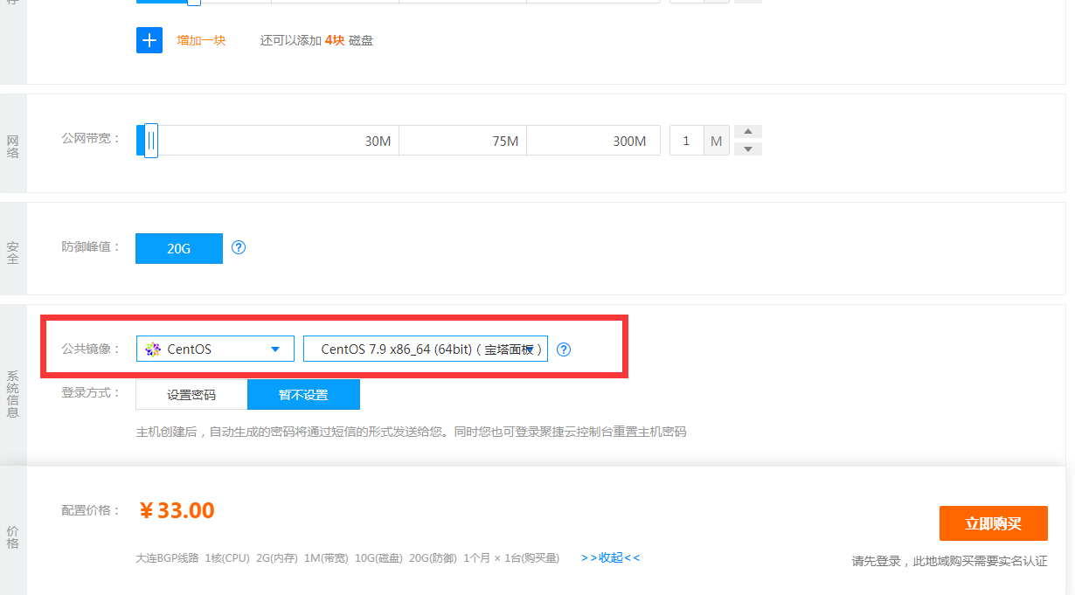Click the blue plus add-disk icon

pos(149,40)
